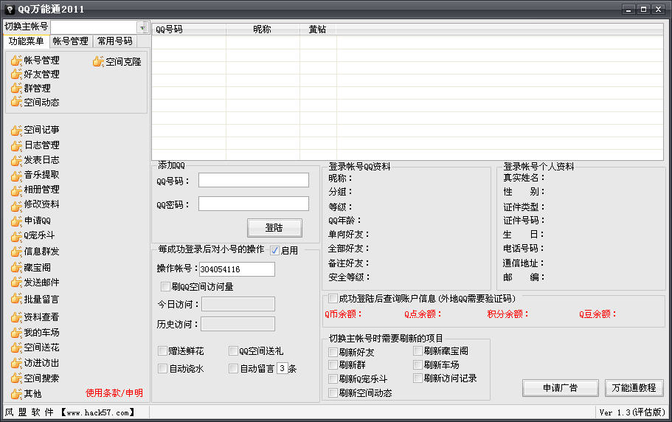Click the red Q币余额 label
The width and height of the screenshot is (672, 422).
[343, 314]
